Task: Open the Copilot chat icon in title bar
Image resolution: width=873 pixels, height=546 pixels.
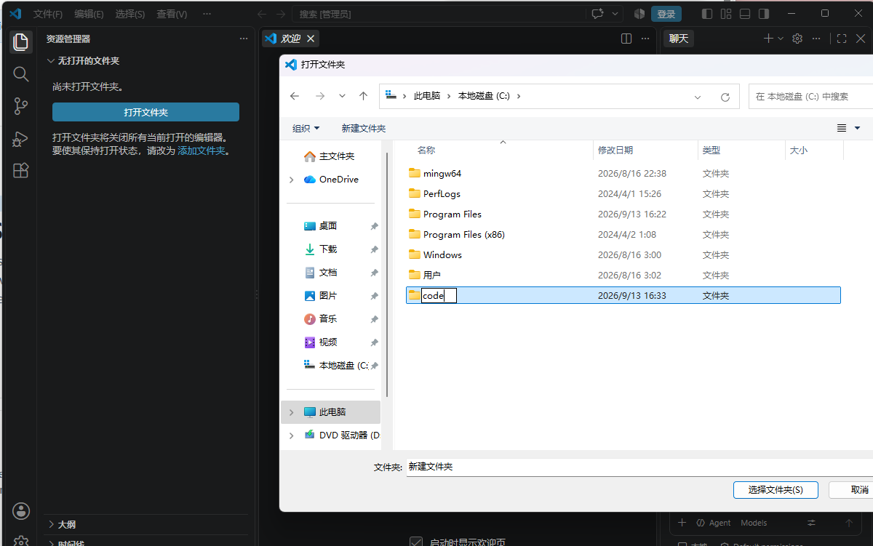Action: point(599,14)
